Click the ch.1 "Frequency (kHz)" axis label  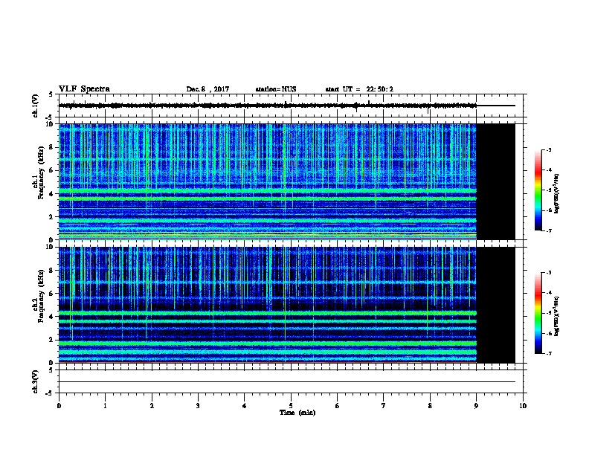(x=41, y=172)
